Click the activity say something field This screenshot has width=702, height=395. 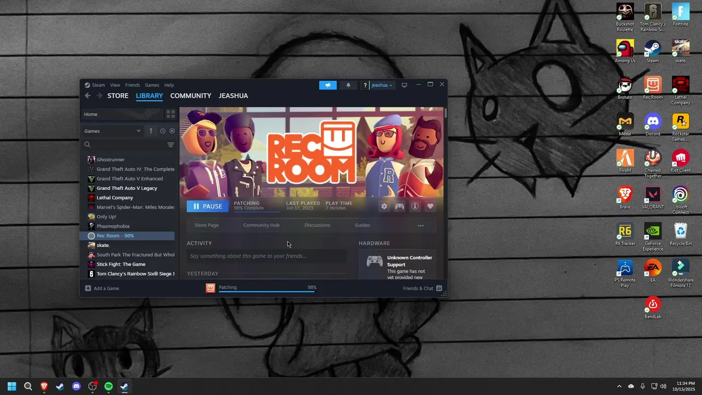point(267,256)
